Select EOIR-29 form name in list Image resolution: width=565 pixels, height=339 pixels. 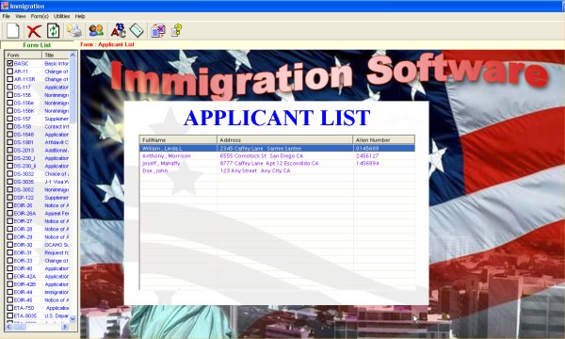[23, 237]
